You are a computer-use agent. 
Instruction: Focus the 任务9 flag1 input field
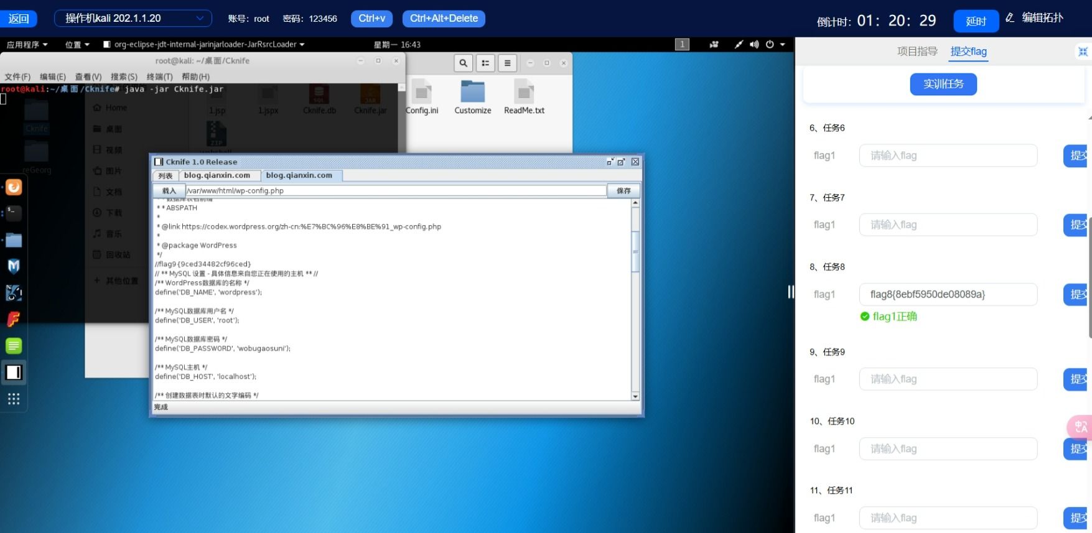click(x=948, y=379)
